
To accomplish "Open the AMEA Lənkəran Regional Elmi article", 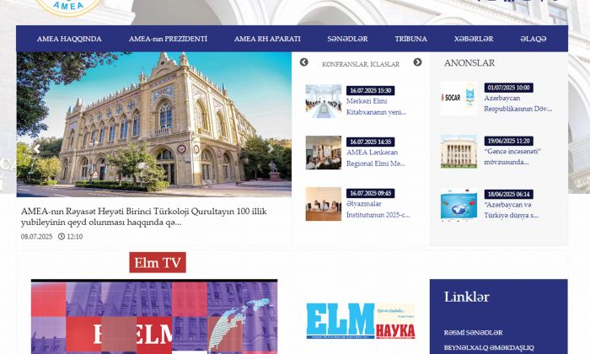I will pyautogui.click(x=377, y=158).
